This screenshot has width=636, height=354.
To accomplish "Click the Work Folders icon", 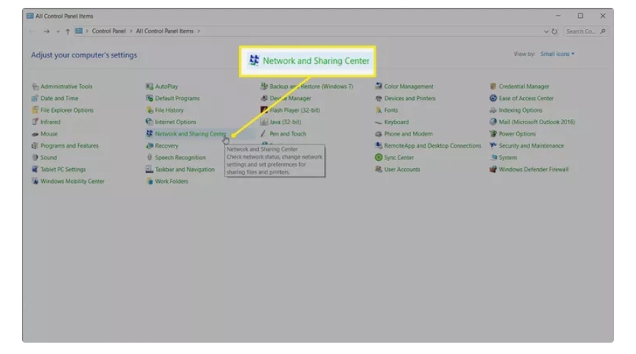I will (x=150, y=181).
